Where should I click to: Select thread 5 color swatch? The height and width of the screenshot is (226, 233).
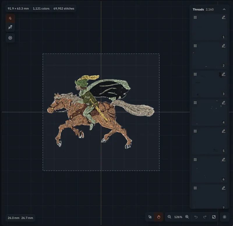coord(209,141)
